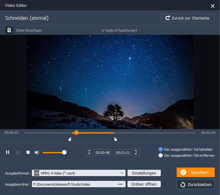
Task: Click the Datei hinzufügen file icon
Action: [x=9, y=30]
